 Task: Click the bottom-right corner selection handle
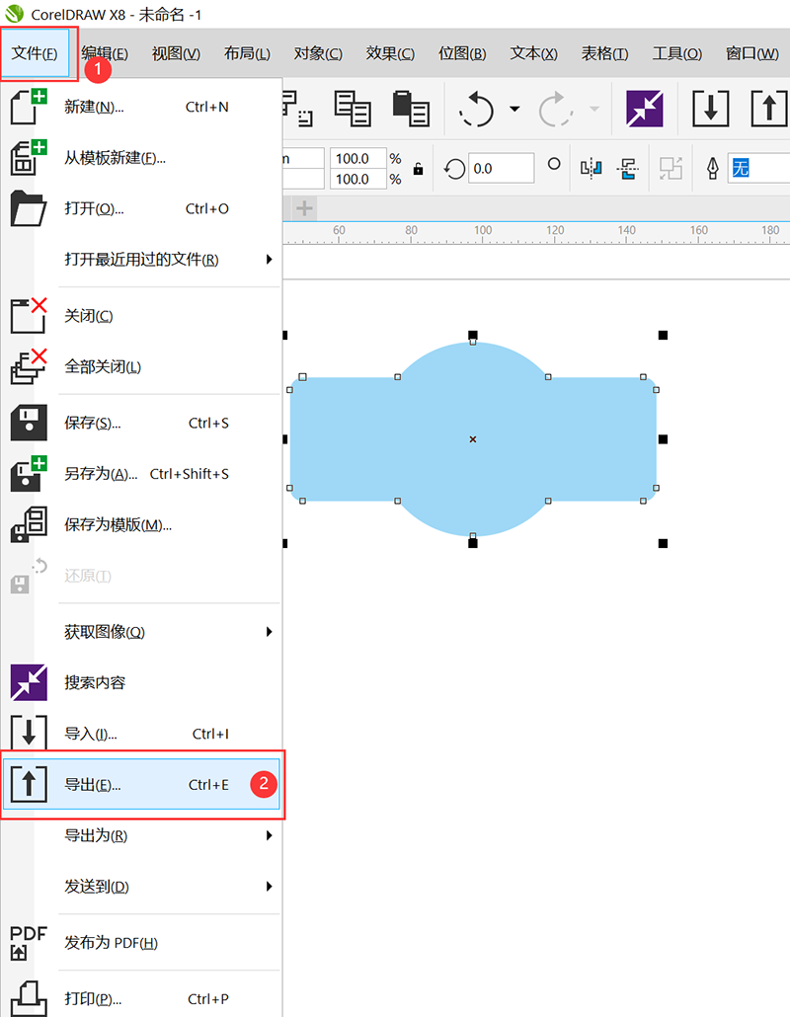(x=663, y=543)
